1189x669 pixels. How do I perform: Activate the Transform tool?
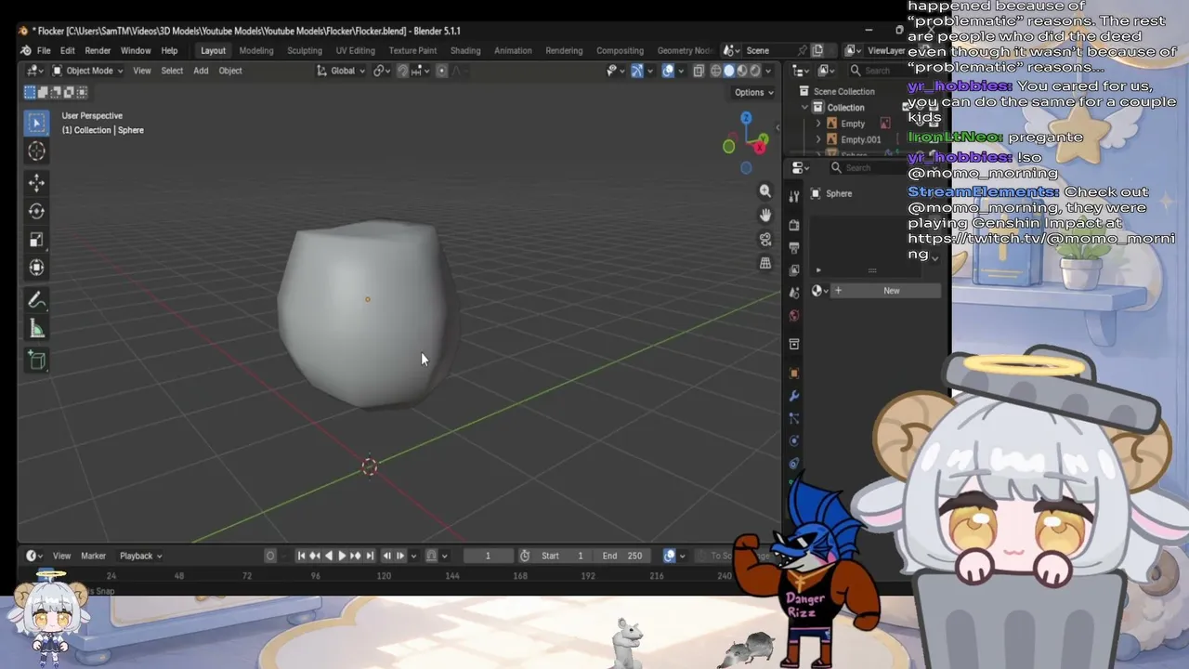click(x=37, y=269)
